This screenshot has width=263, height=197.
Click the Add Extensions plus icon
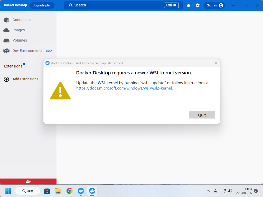point(6,79)
